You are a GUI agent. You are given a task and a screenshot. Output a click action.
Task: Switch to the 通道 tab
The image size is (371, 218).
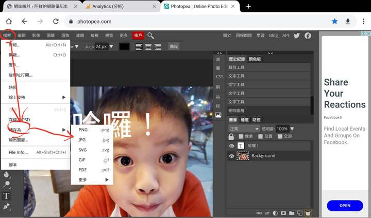(x=244, y=120)
